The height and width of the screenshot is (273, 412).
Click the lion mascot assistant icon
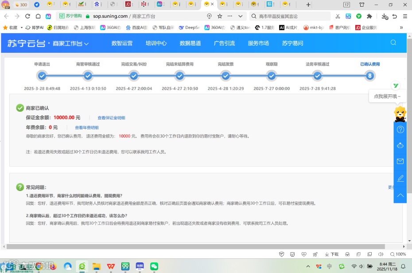coord(400,114)
